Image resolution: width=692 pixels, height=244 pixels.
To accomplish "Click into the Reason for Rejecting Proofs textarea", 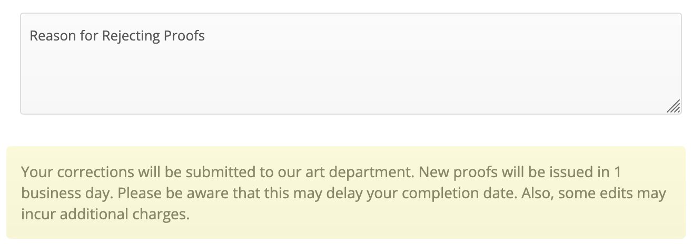I will tap(351, 64).
